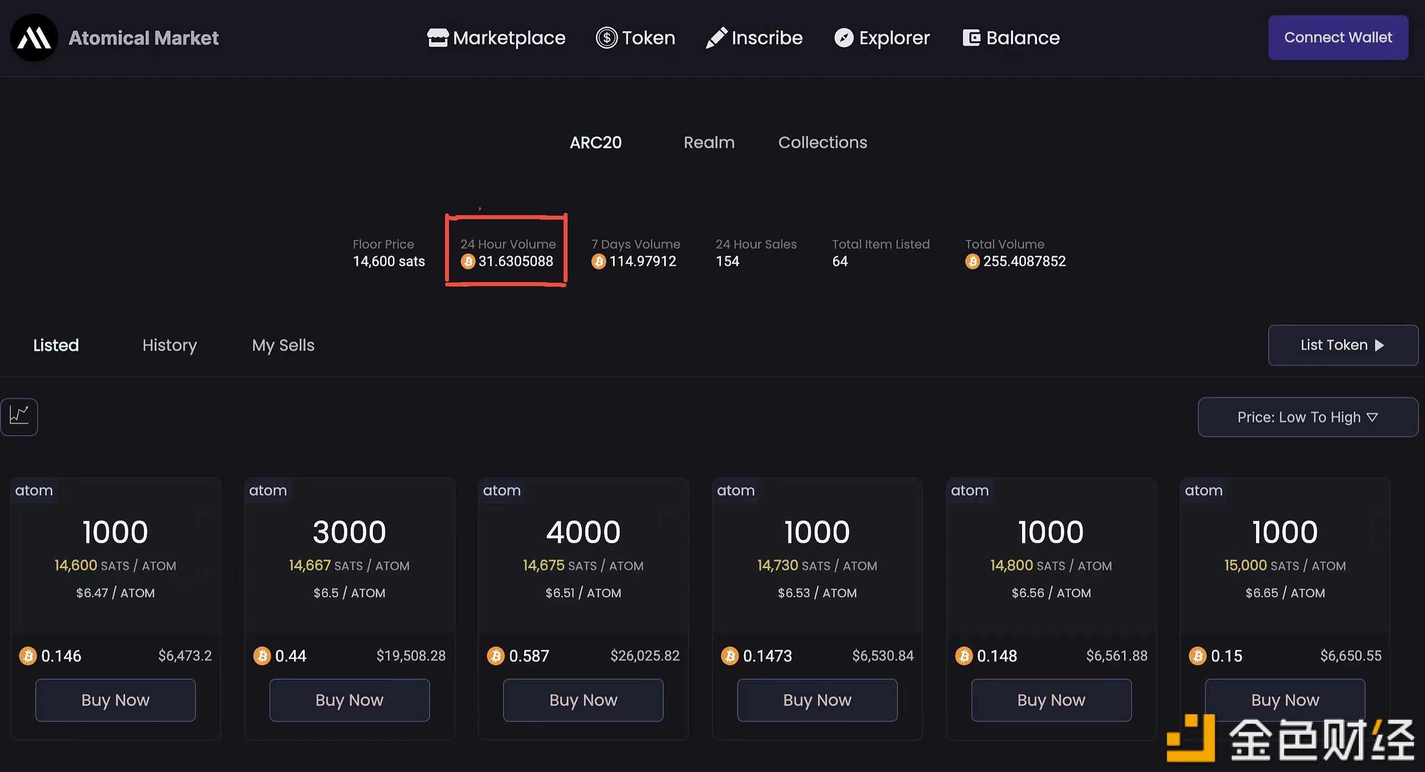Click the 15,000 SATS / ATOM price
1425x772 pixels.
click(1285, 565)
